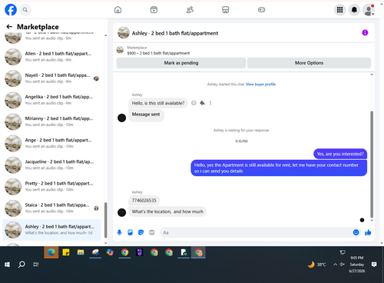
Task: Open the GIF picker icon
Action: point(151,232)
